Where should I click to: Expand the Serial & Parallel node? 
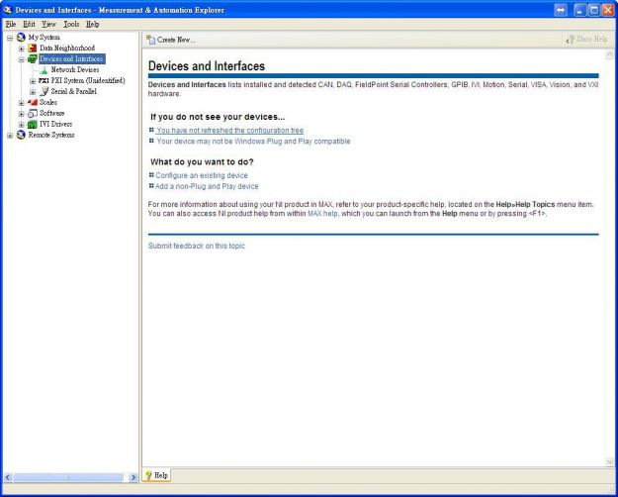click(33, 92)
